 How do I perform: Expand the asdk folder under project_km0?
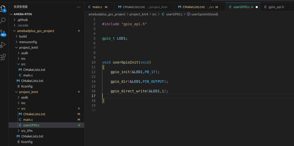[x=46, y=53]
